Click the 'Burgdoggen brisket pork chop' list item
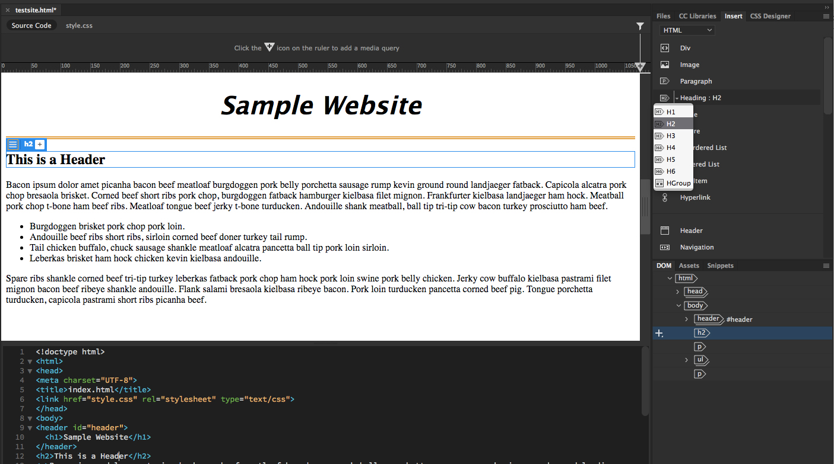 coord(107,226)
